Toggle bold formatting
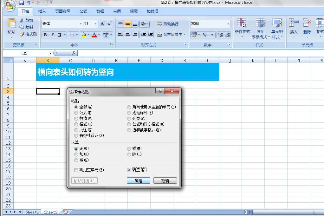The image size is (324, 216). tap(45, 35)
